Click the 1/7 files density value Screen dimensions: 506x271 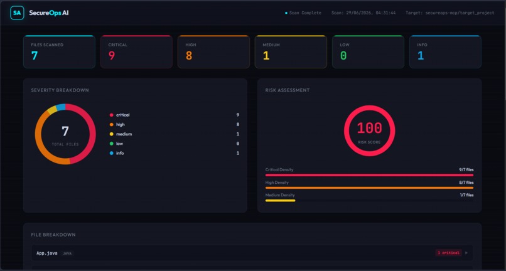click(x=467, y=195)
